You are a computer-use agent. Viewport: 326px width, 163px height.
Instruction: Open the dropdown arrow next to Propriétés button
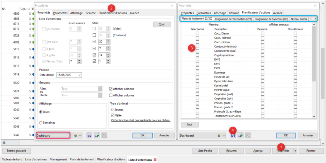pyautogui.click(x=295, y=151)
